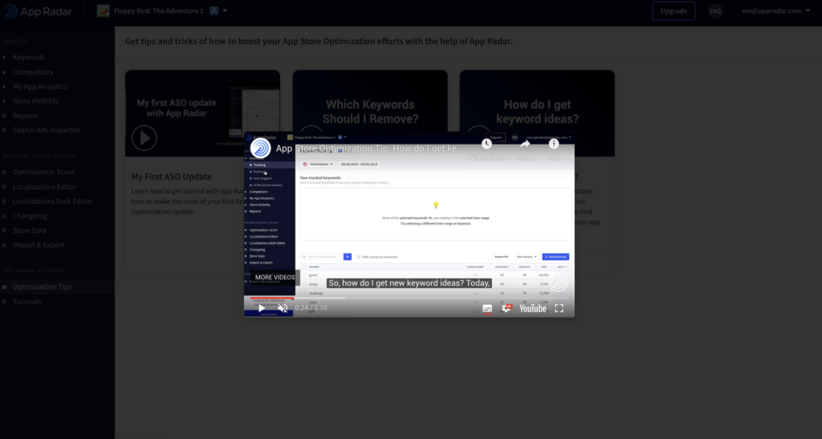
Task: Open 'My first ASO update' video thumbnail
Action: 202,113
